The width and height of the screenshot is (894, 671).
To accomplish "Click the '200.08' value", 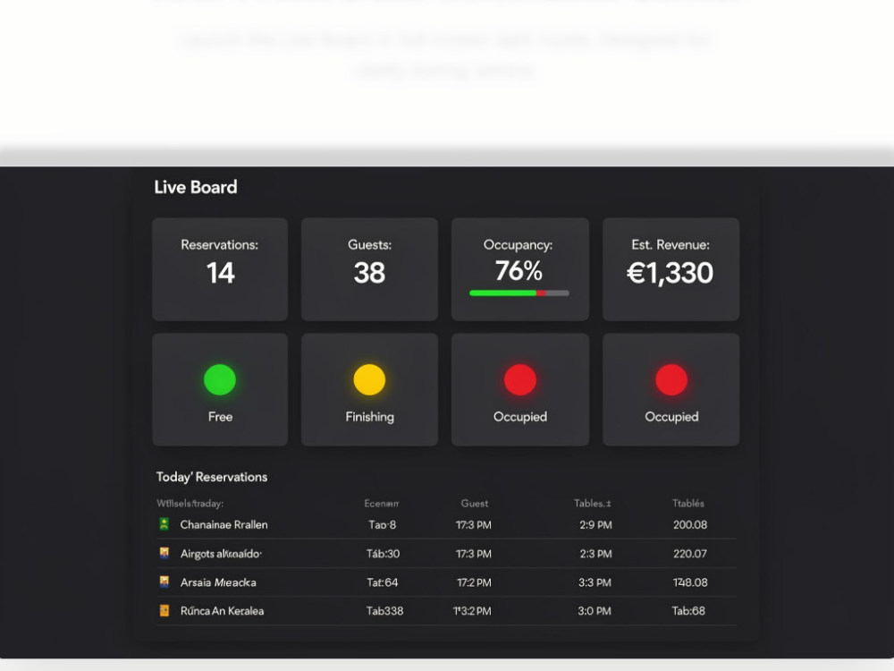I will coord(690,525).
